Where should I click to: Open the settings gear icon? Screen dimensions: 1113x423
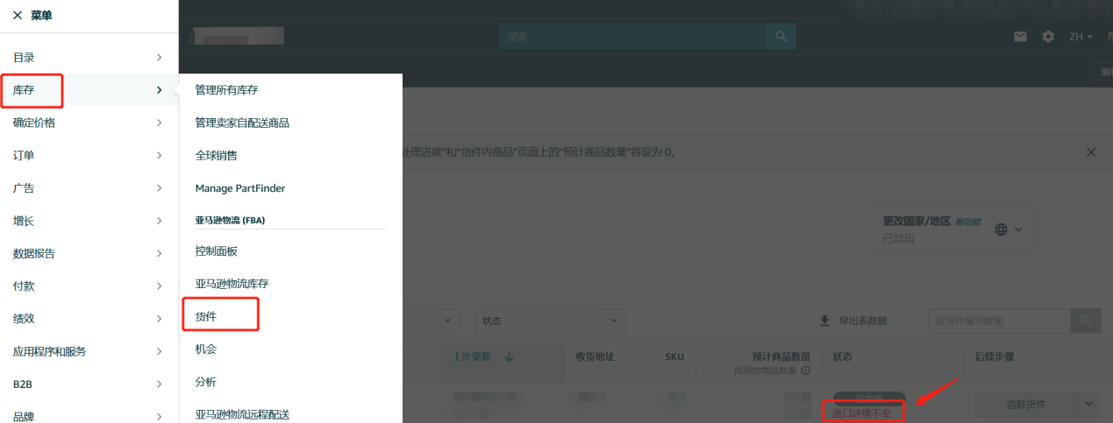point(1048,37)
